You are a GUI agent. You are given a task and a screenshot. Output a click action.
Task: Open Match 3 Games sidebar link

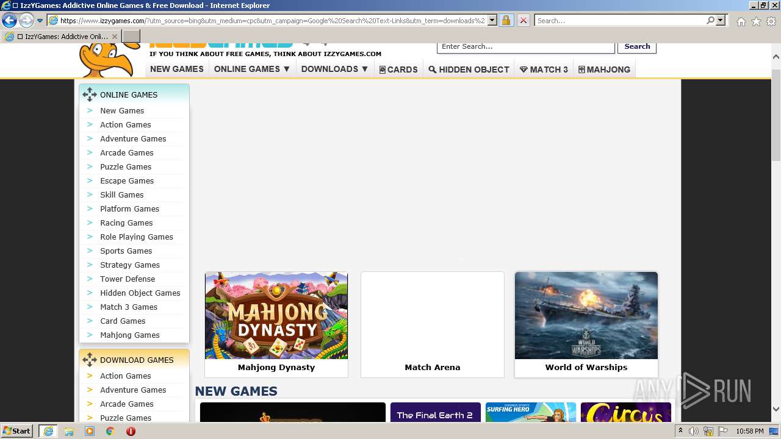(129, 307)
